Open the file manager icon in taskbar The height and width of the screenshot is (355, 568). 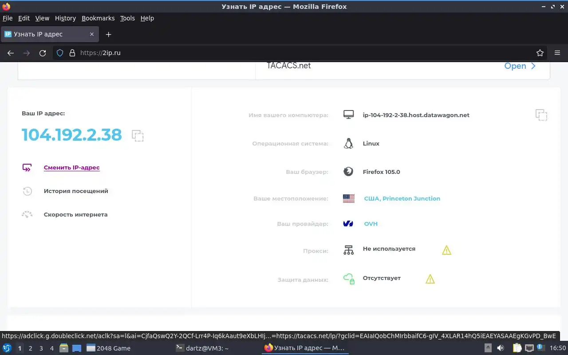(64, 348)
